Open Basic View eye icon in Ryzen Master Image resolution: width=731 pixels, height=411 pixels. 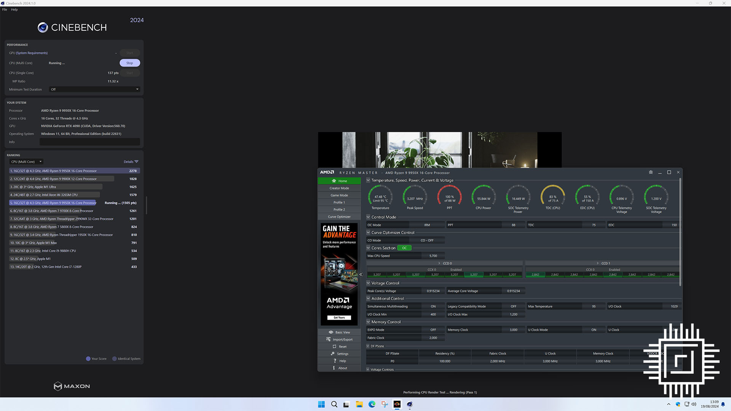331,332
